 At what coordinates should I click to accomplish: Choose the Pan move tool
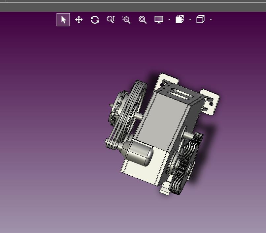pyautogui.click(x=79, y=20)
